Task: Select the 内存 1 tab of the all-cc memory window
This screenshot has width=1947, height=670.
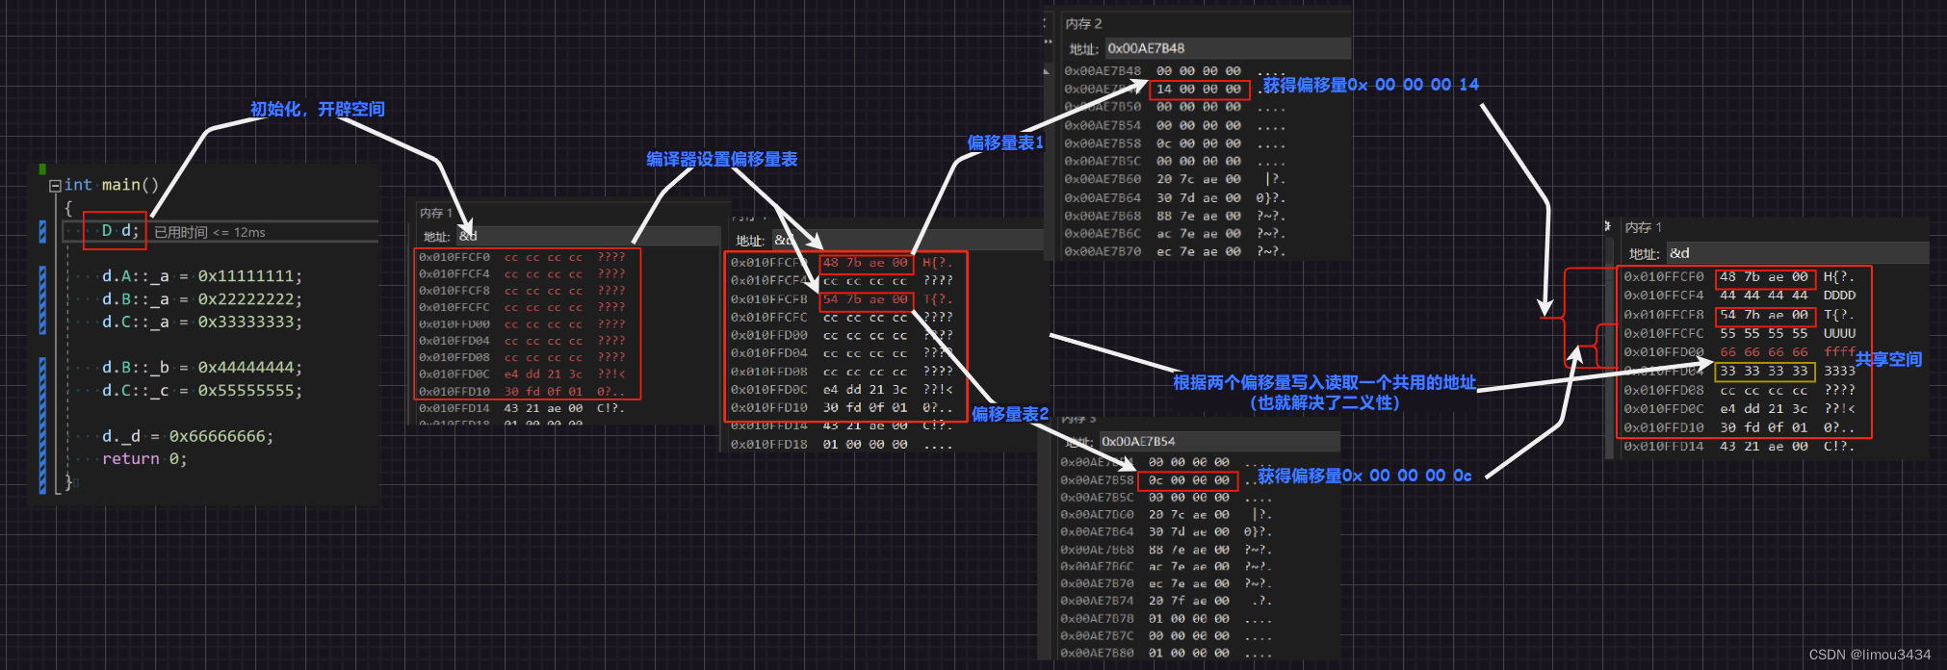Action: (435, 213)
